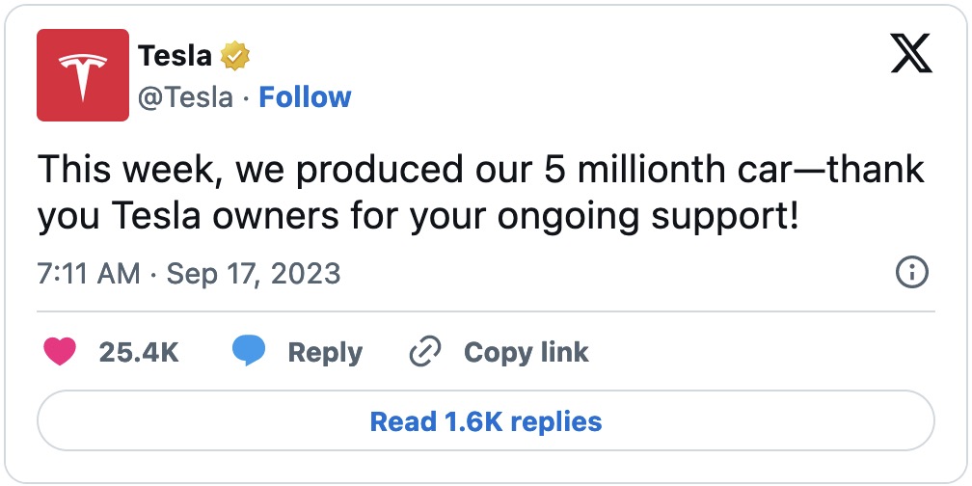
Task: Like the tweet with the heart icon
Action: [60, 352]
